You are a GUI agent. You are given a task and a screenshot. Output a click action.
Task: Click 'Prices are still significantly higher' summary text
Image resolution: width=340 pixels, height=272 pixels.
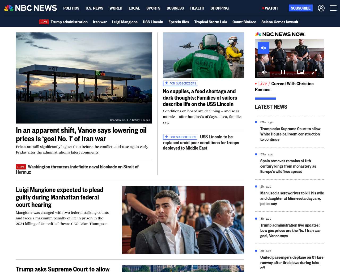click(x=82, y=150)
